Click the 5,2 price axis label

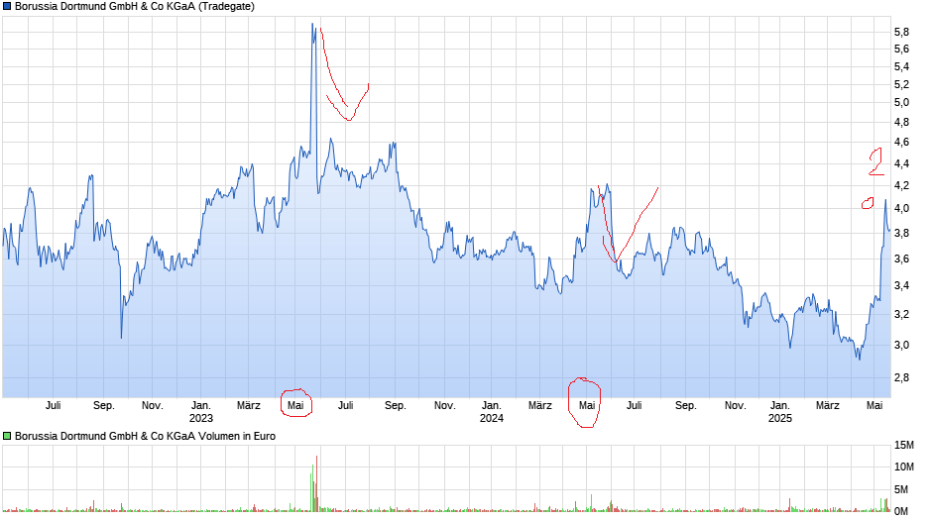click(901, 85)
